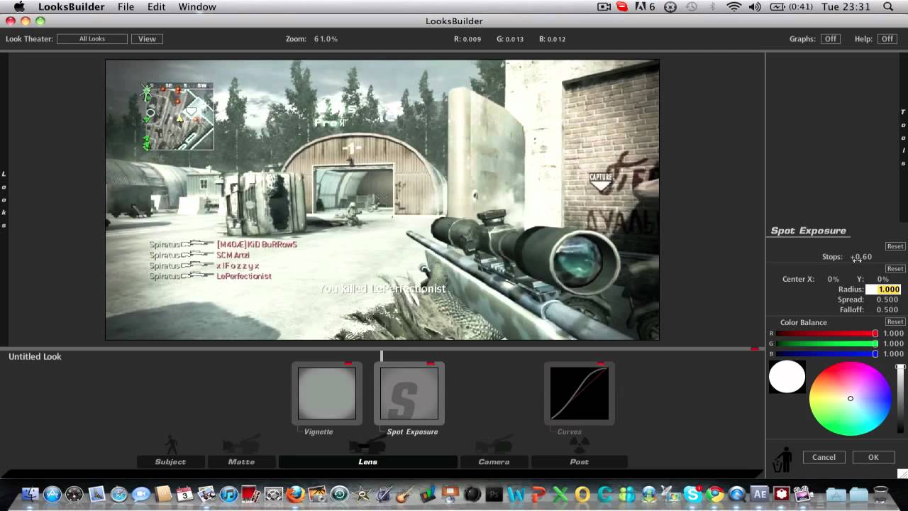This screenshot has width=908, height=511.
Task: Switch to the Lens tool chain tab
Action: click(x=367, y=461)
